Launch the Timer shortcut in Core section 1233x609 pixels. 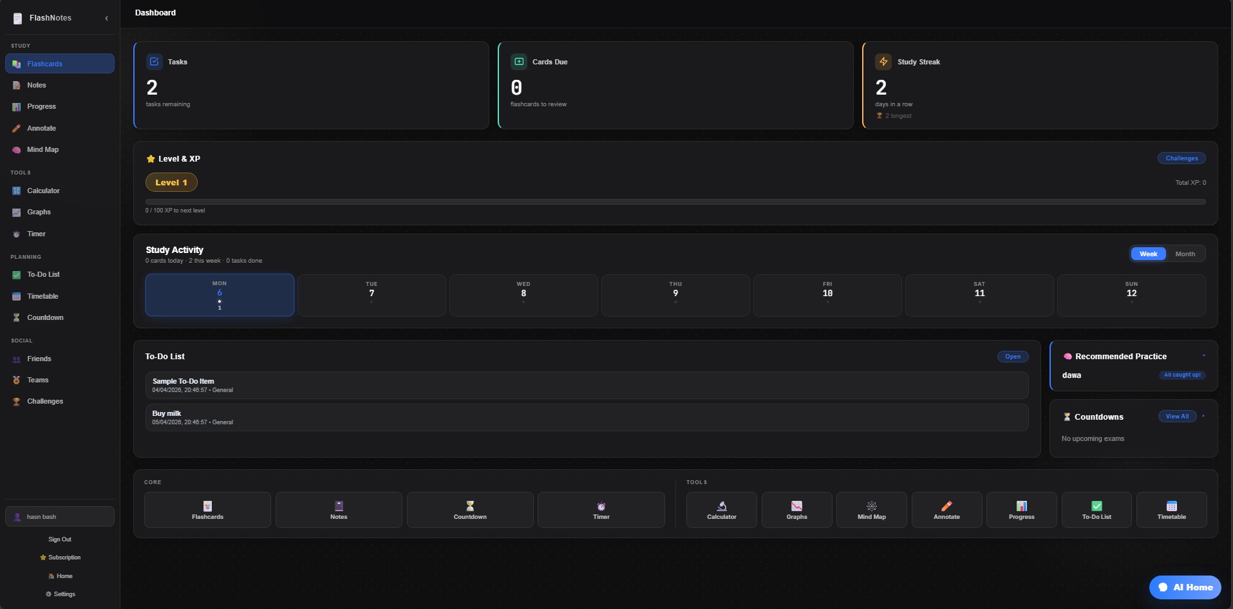coord(601,510)
